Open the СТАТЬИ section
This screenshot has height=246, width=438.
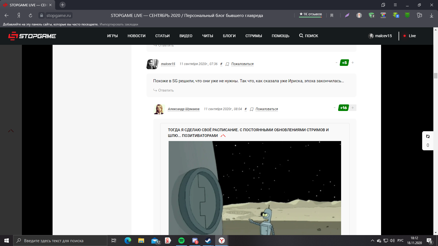click(x=162, y=36)
